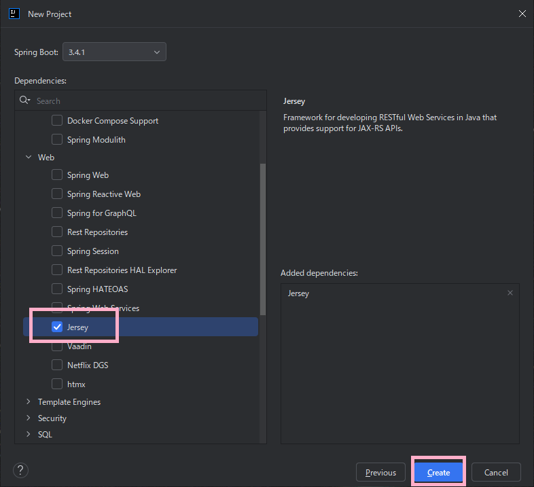
Task: Expand the SQL category
Action: (29, 434)
